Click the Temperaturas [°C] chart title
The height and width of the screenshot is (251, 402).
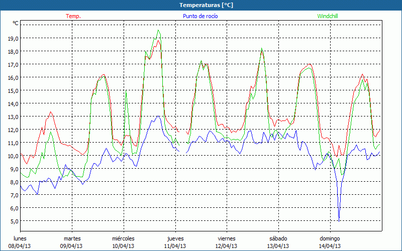point(201,5)
